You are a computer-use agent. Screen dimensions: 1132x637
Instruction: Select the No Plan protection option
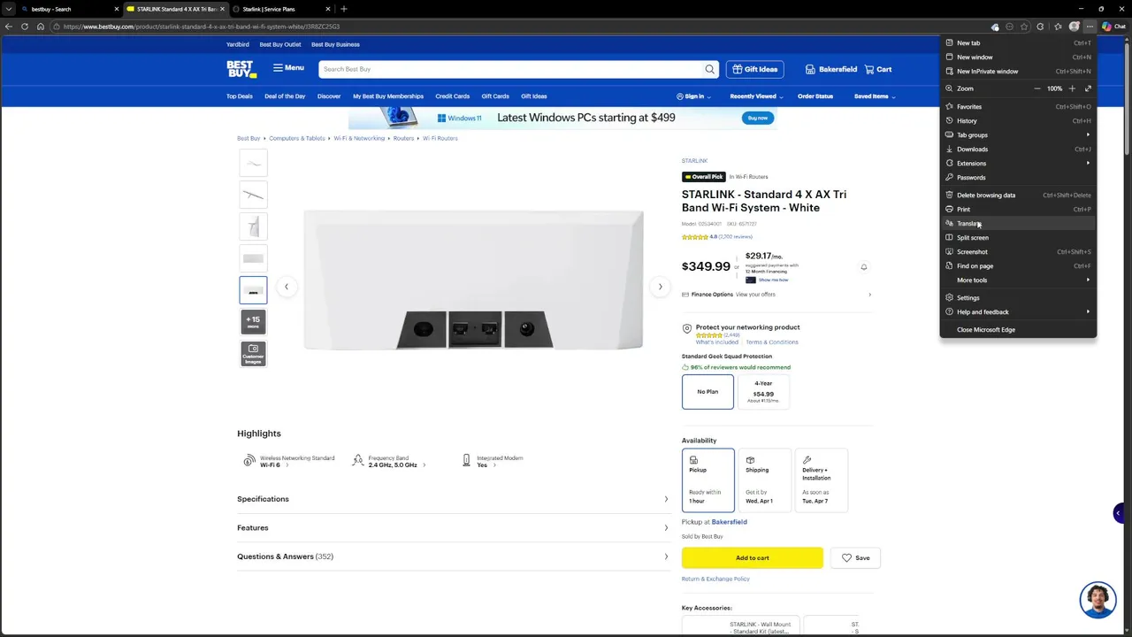coord(707,392)
